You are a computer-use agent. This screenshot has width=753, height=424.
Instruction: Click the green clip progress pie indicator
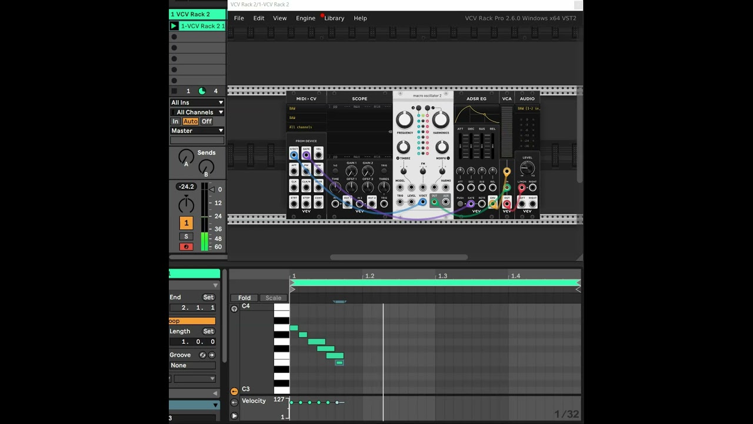[202, 91]
